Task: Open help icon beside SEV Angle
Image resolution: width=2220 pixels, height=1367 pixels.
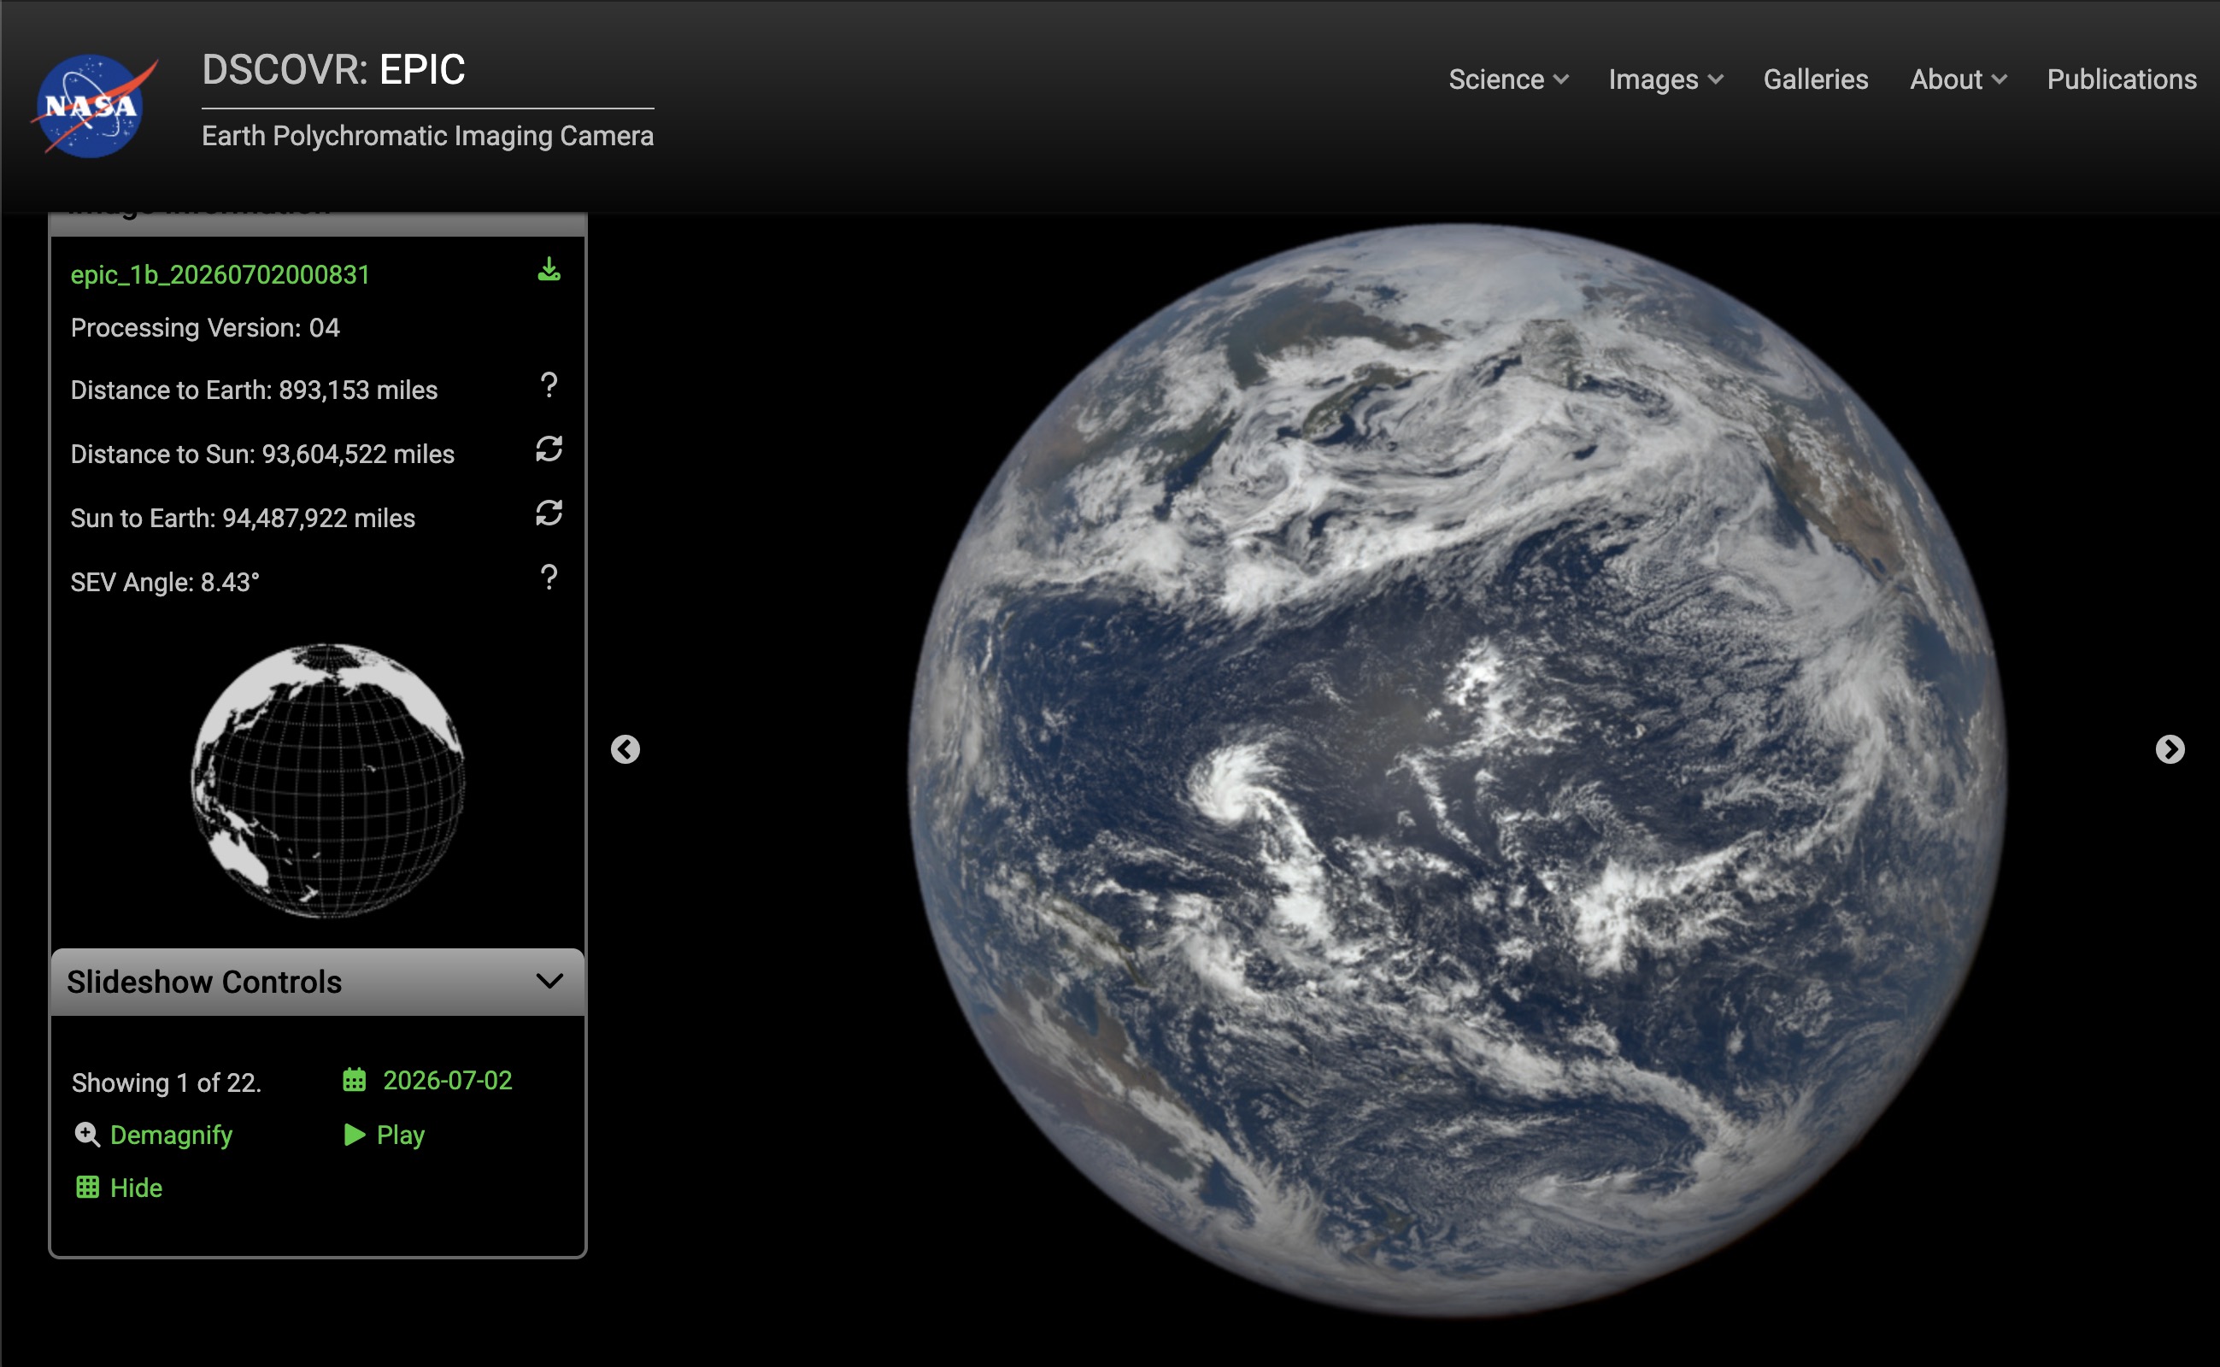Action: pos(549,577)
